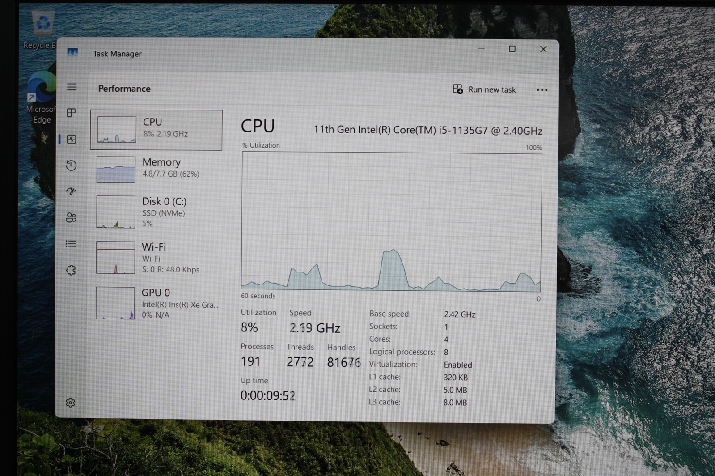This screenshot has height=476, width=715.
Task: Click the Memory mini graph thumbnail
Action: [116, 169]
